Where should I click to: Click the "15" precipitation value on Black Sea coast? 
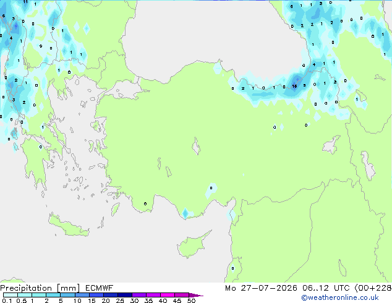click(294, 86)
